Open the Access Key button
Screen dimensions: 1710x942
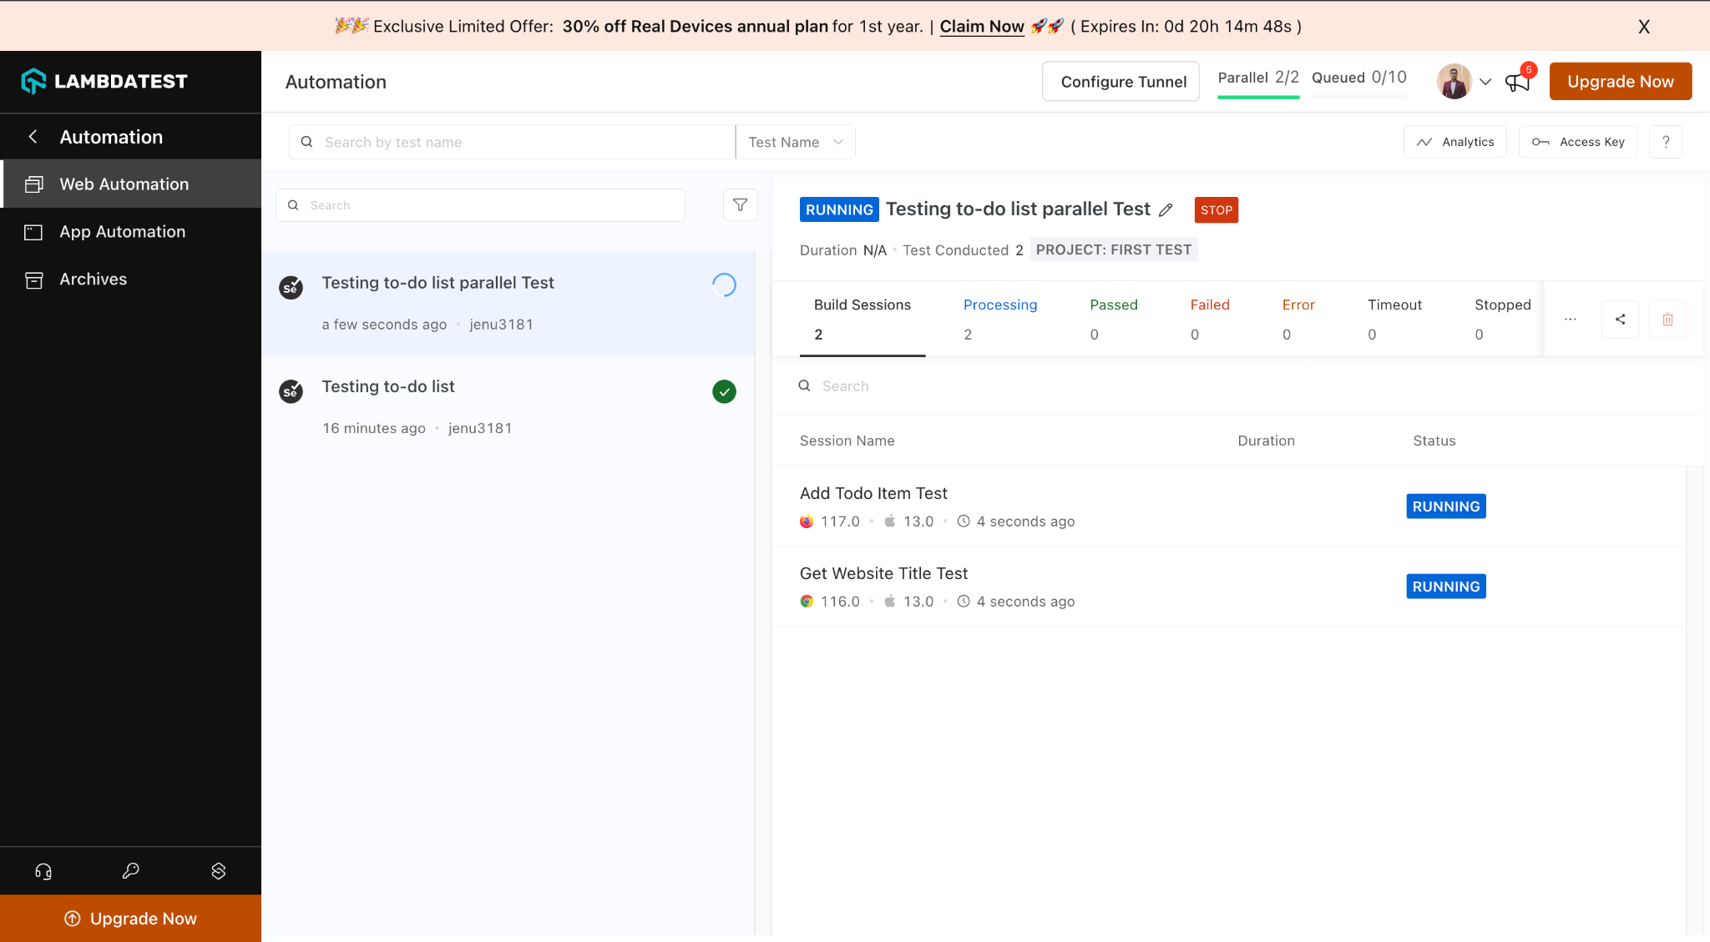pos(1577,142)
